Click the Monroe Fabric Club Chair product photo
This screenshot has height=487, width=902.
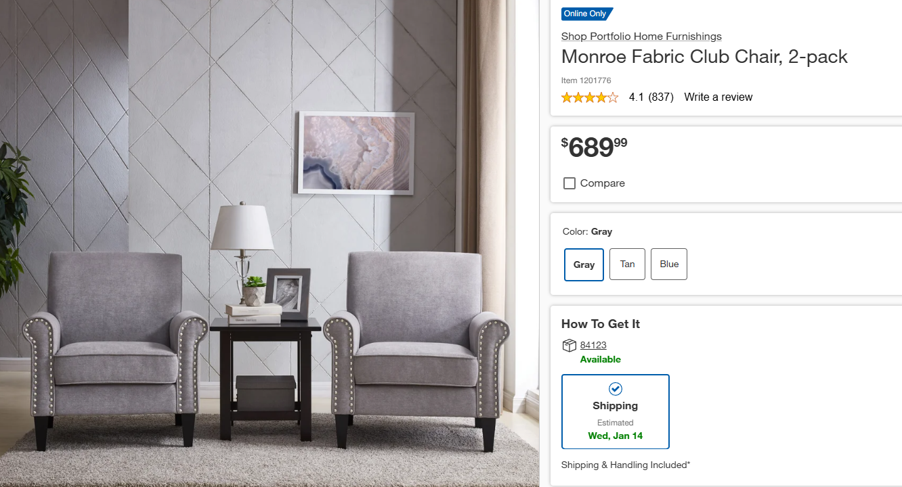pos(270,243)
